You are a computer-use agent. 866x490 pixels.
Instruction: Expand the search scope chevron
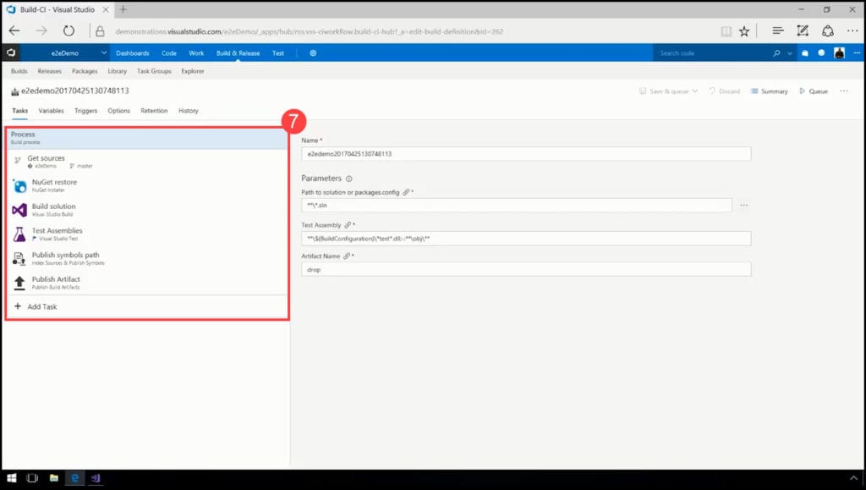click(x=790, y=53)
